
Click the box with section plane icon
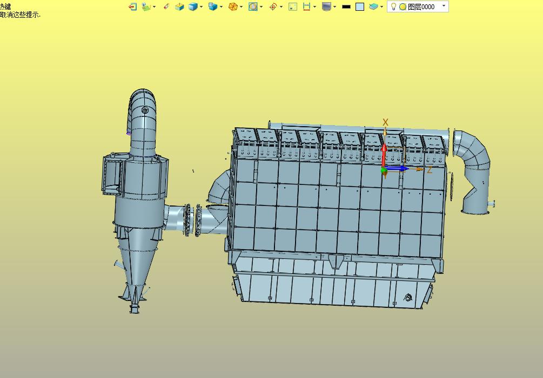179,6
